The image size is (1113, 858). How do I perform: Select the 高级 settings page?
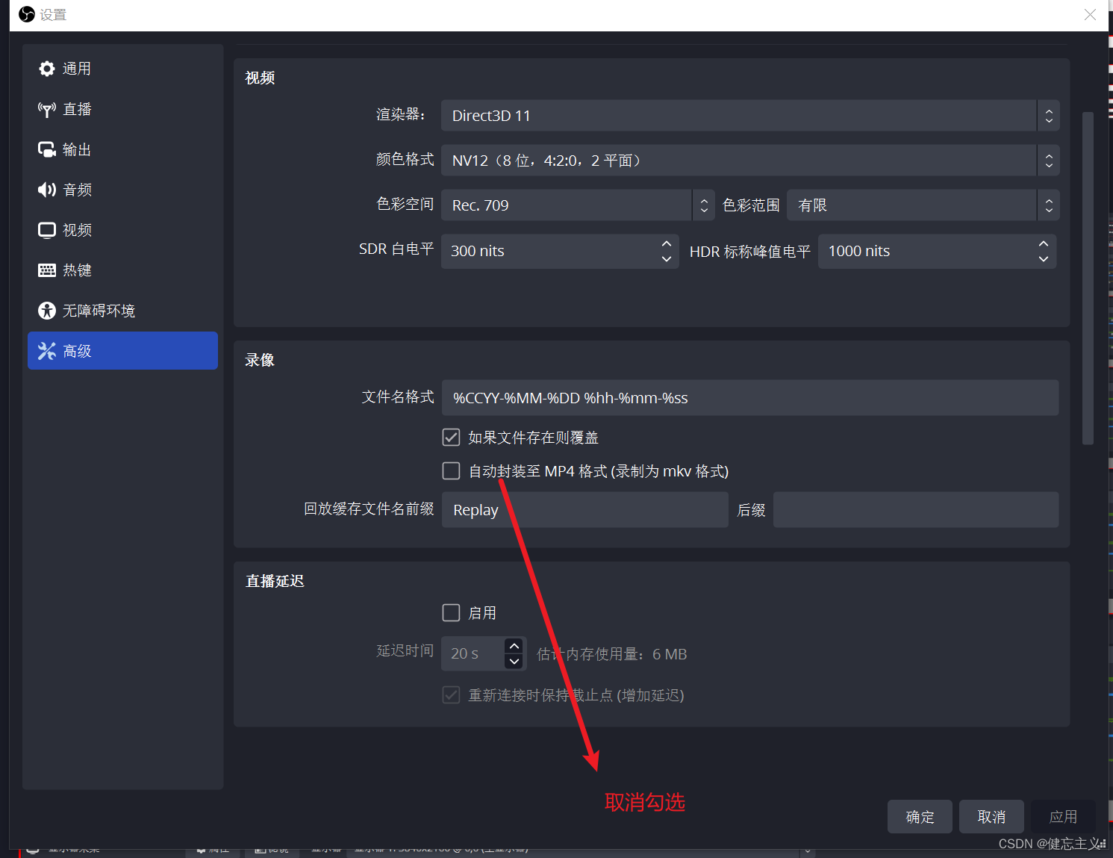tap(122, 351)
